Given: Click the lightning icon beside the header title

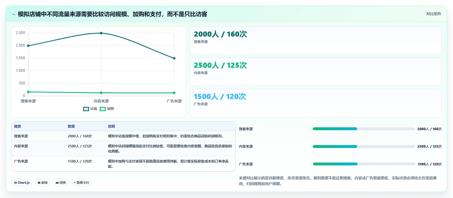Looking at the screenshot, I should click(x=13, y=14).
